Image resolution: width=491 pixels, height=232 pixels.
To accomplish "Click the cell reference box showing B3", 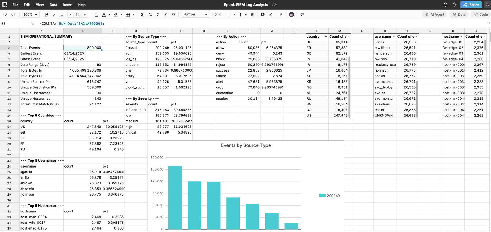I will (14, 24).
